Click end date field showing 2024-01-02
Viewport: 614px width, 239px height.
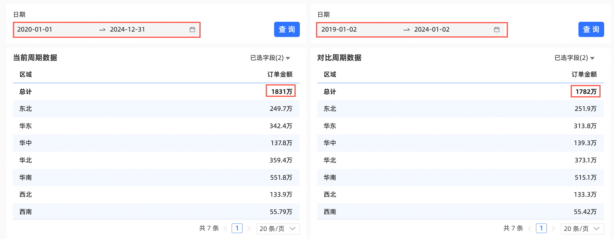point(432,30)
